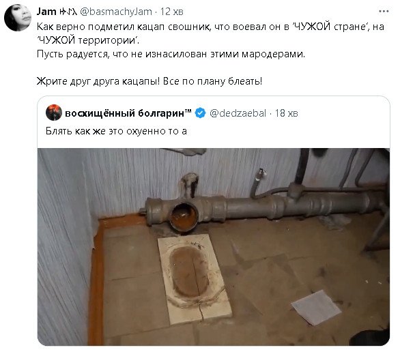The width and height of the screenshot is (400, 352).
Task: Open the tweet's three-dot more menu
Action: coord(384,11)
